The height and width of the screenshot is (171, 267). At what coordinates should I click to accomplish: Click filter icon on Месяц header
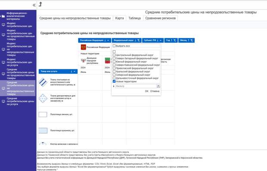[x=191, y=40]
